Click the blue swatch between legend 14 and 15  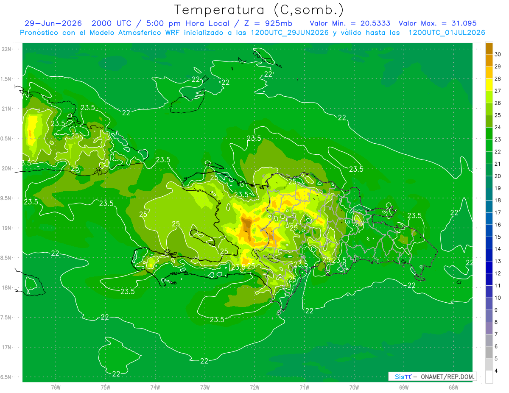pyautogui.click(x=489, y=243)
